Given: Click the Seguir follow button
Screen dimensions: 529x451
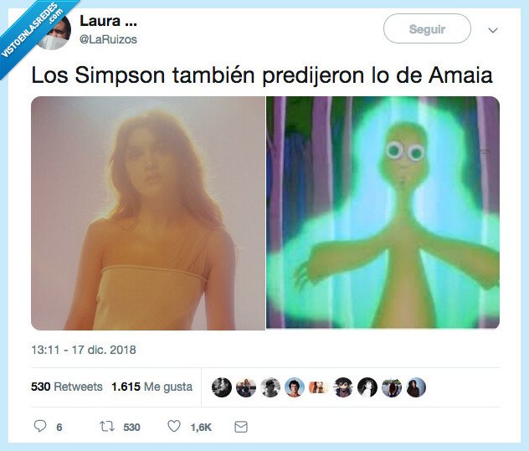Looking at the screenshot, I should coord(427,28).
